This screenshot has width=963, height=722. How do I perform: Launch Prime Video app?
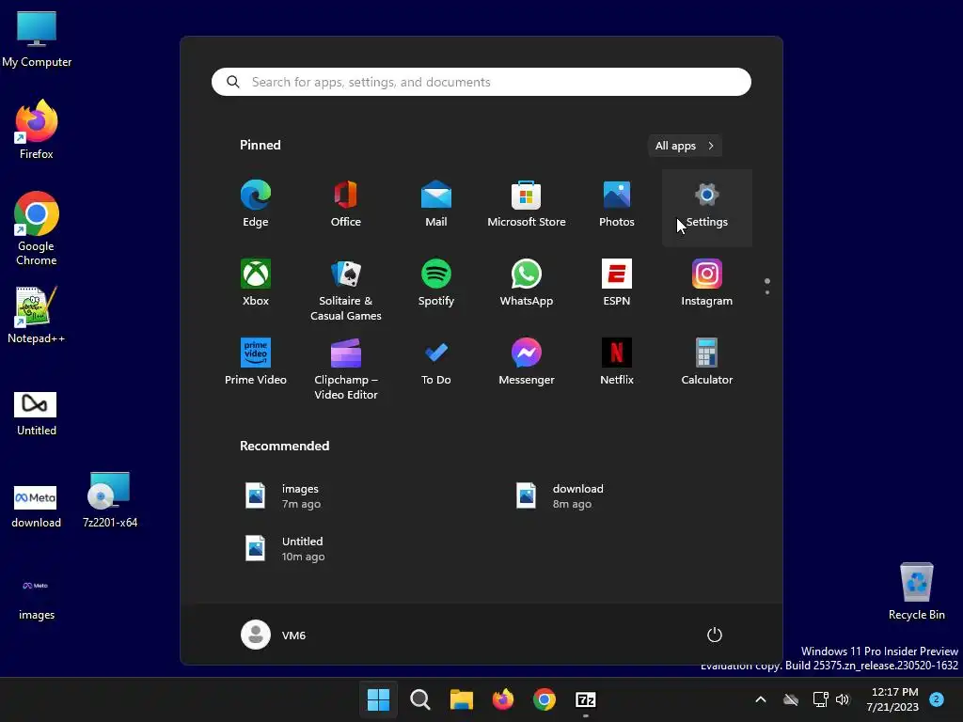(256, 362)
